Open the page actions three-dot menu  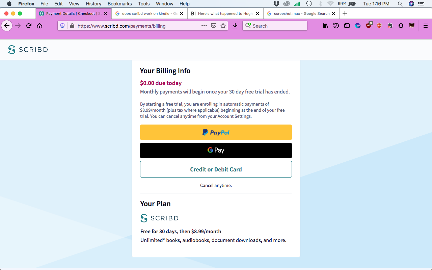coord(204,26)
